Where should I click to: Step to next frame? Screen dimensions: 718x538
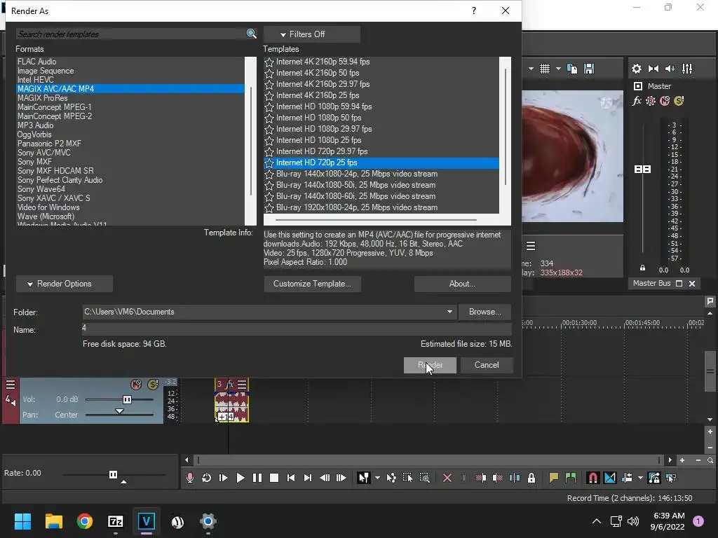[x=341, y=478]
